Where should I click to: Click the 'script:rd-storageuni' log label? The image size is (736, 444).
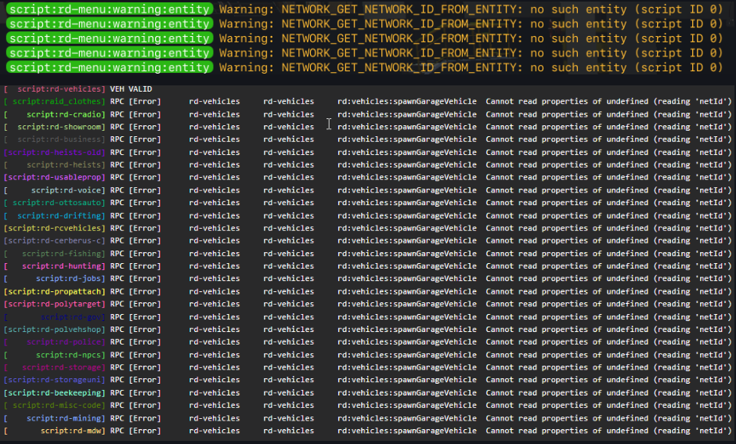click(x=55, y=380)
